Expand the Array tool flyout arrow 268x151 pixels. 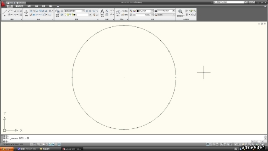[52, 11]
